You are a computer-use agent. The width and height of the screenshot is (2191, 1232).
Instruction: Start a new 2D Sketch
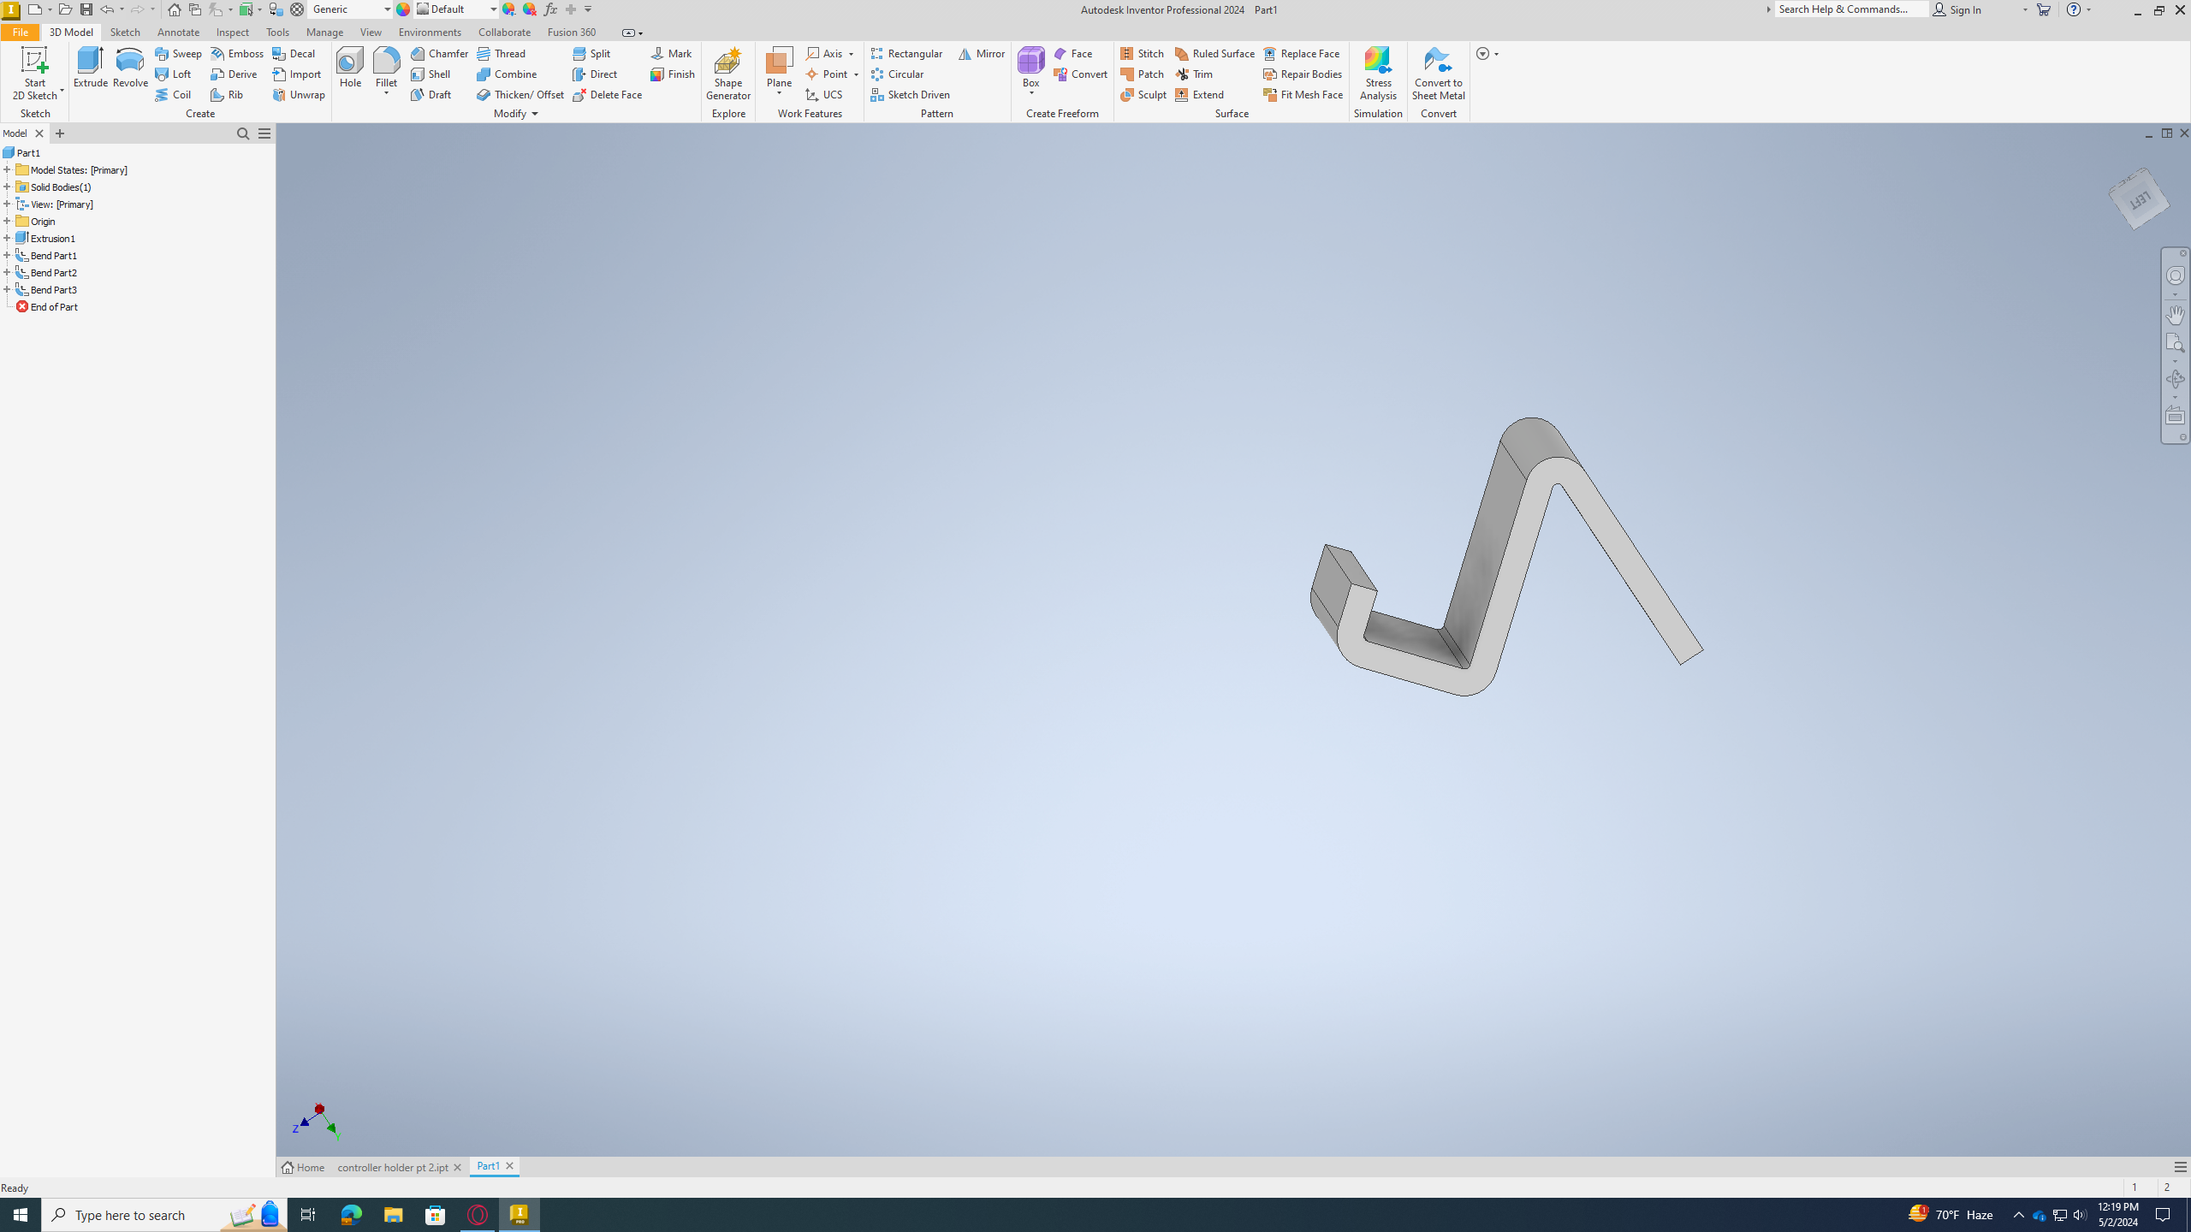point(34,74)
